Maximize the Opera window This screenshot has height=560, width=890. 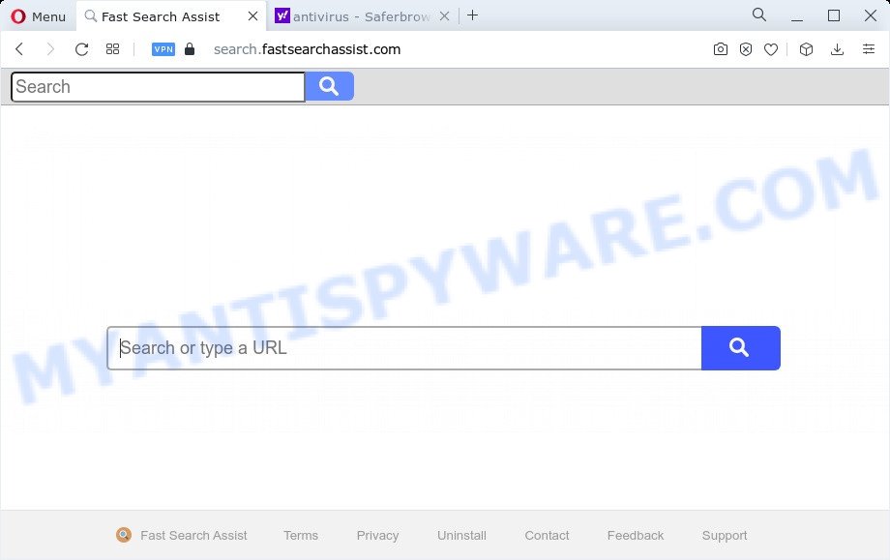click(x=834, y=15)
